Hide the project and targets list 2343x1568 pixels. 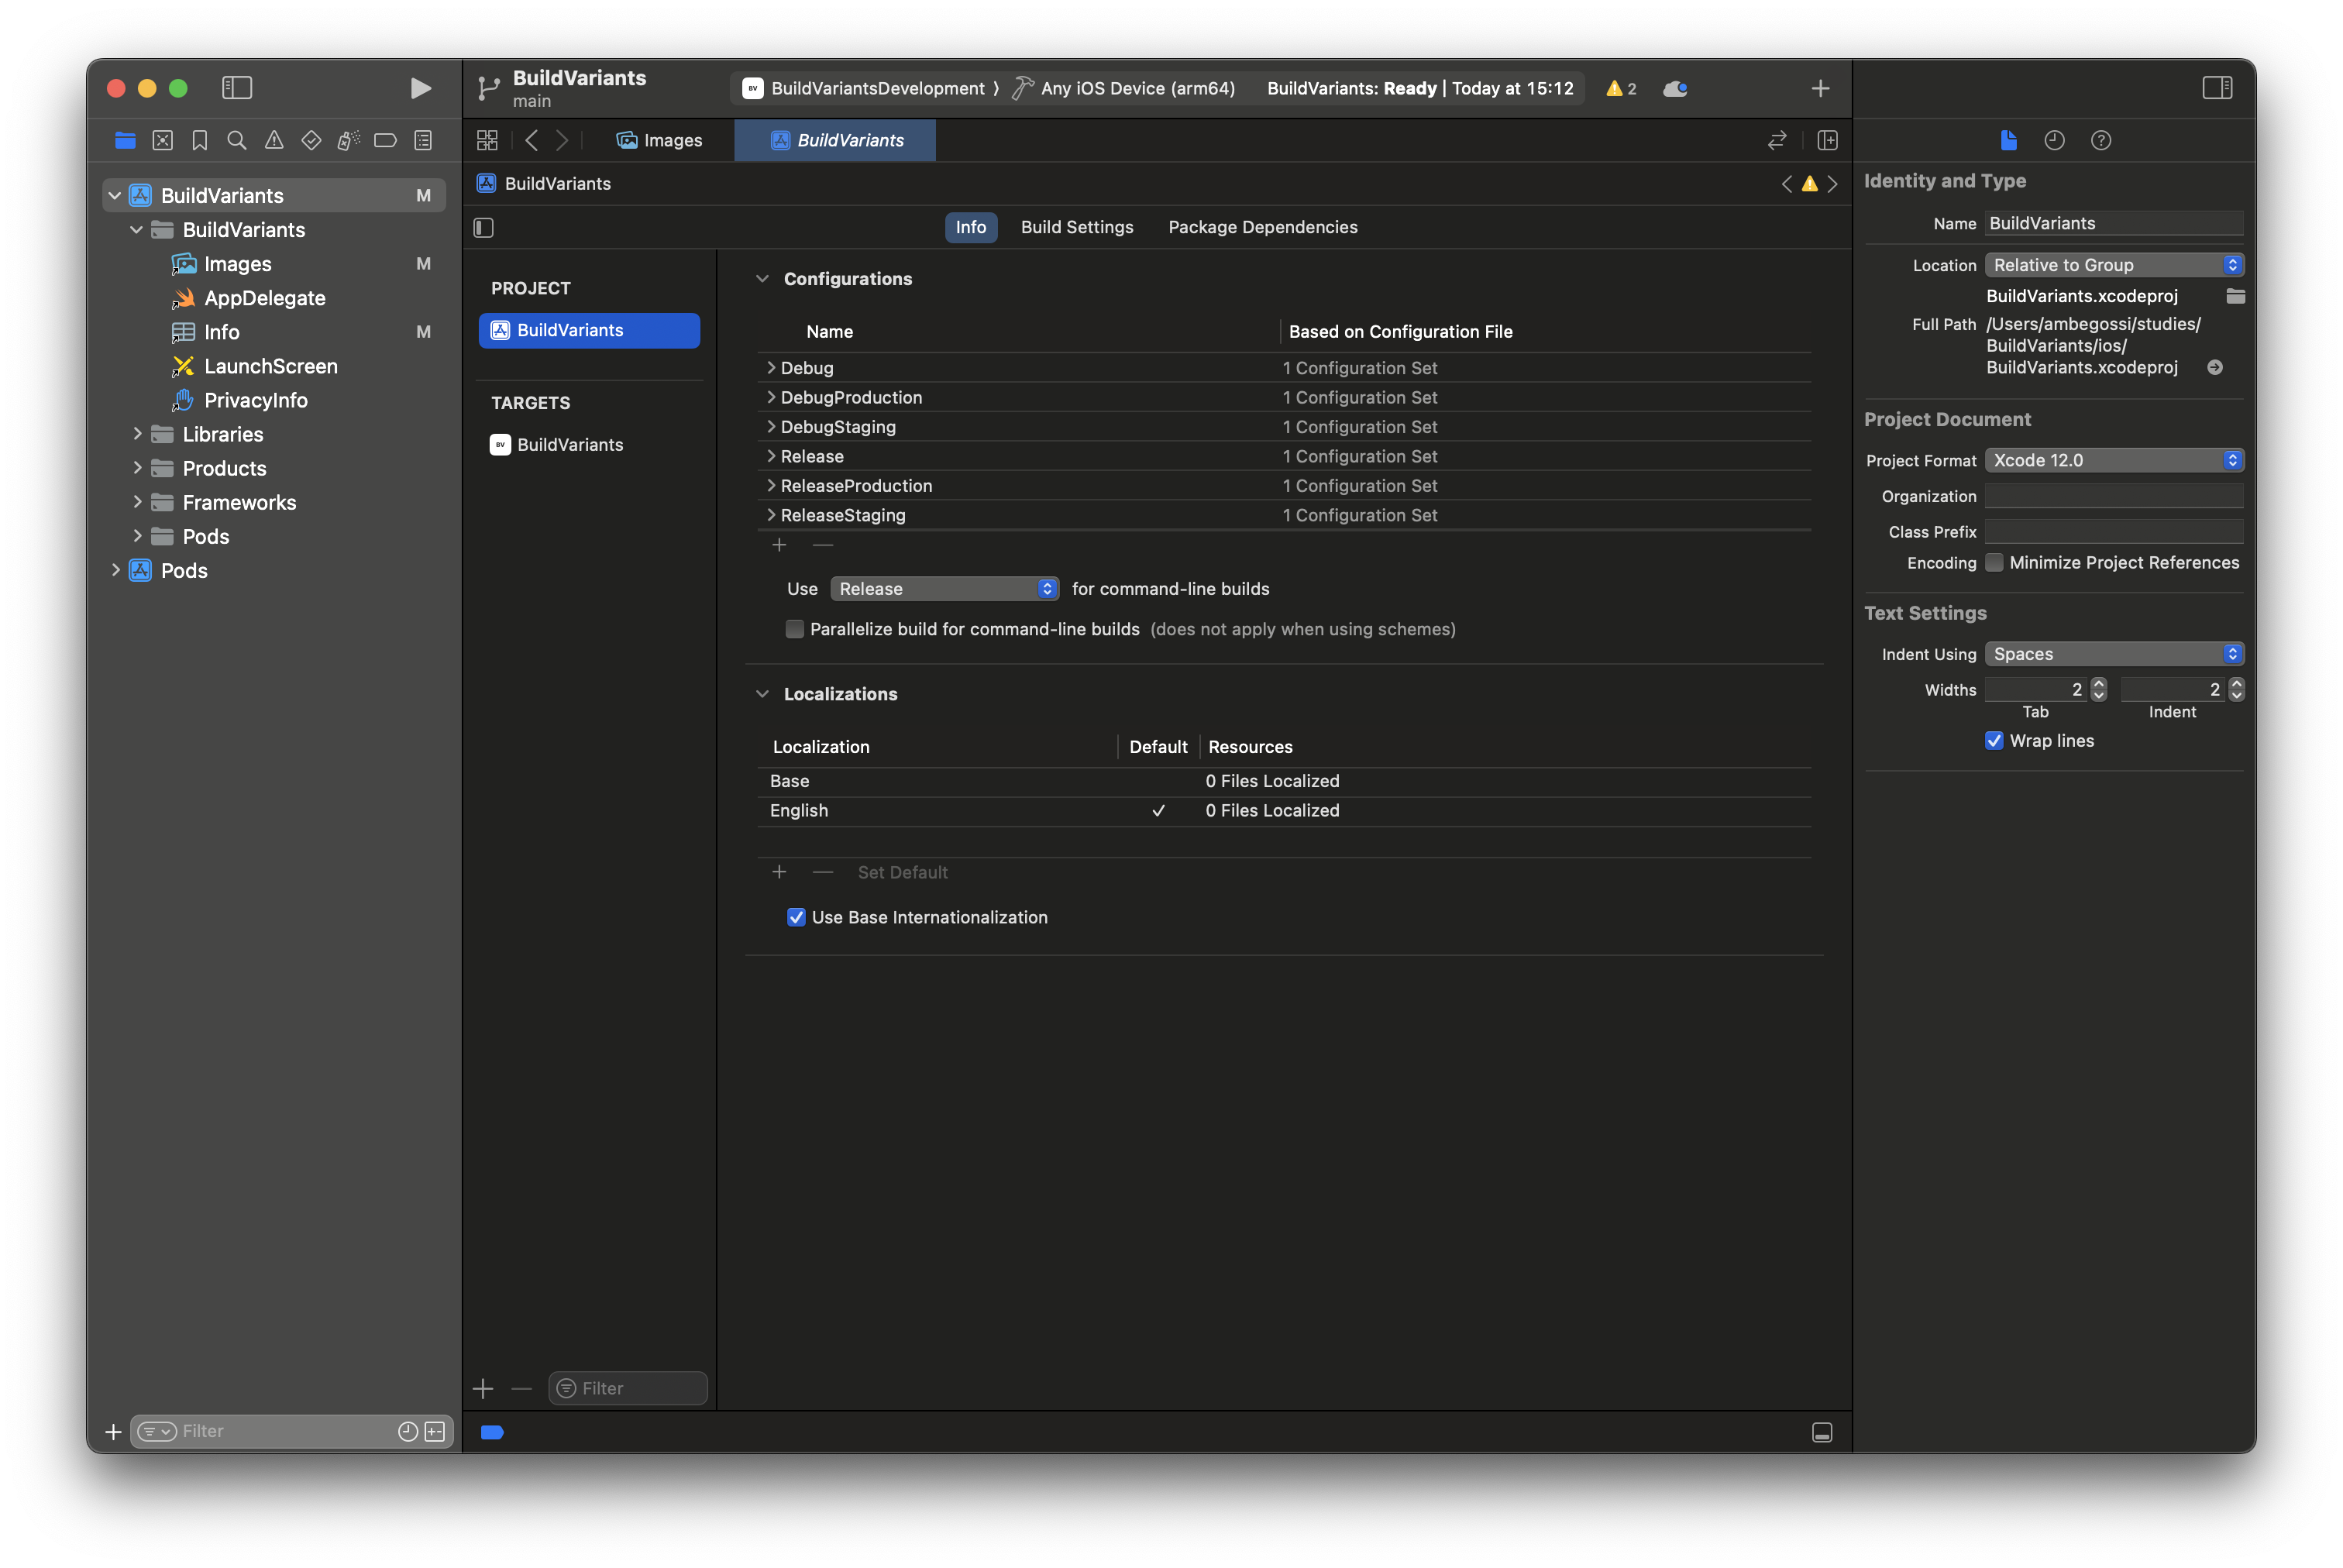[484, 228]
